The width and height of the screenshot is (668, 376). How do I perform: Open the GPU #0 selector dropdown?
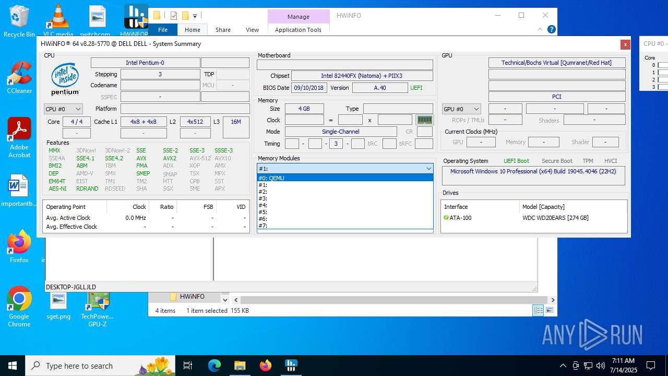point(461,109)
